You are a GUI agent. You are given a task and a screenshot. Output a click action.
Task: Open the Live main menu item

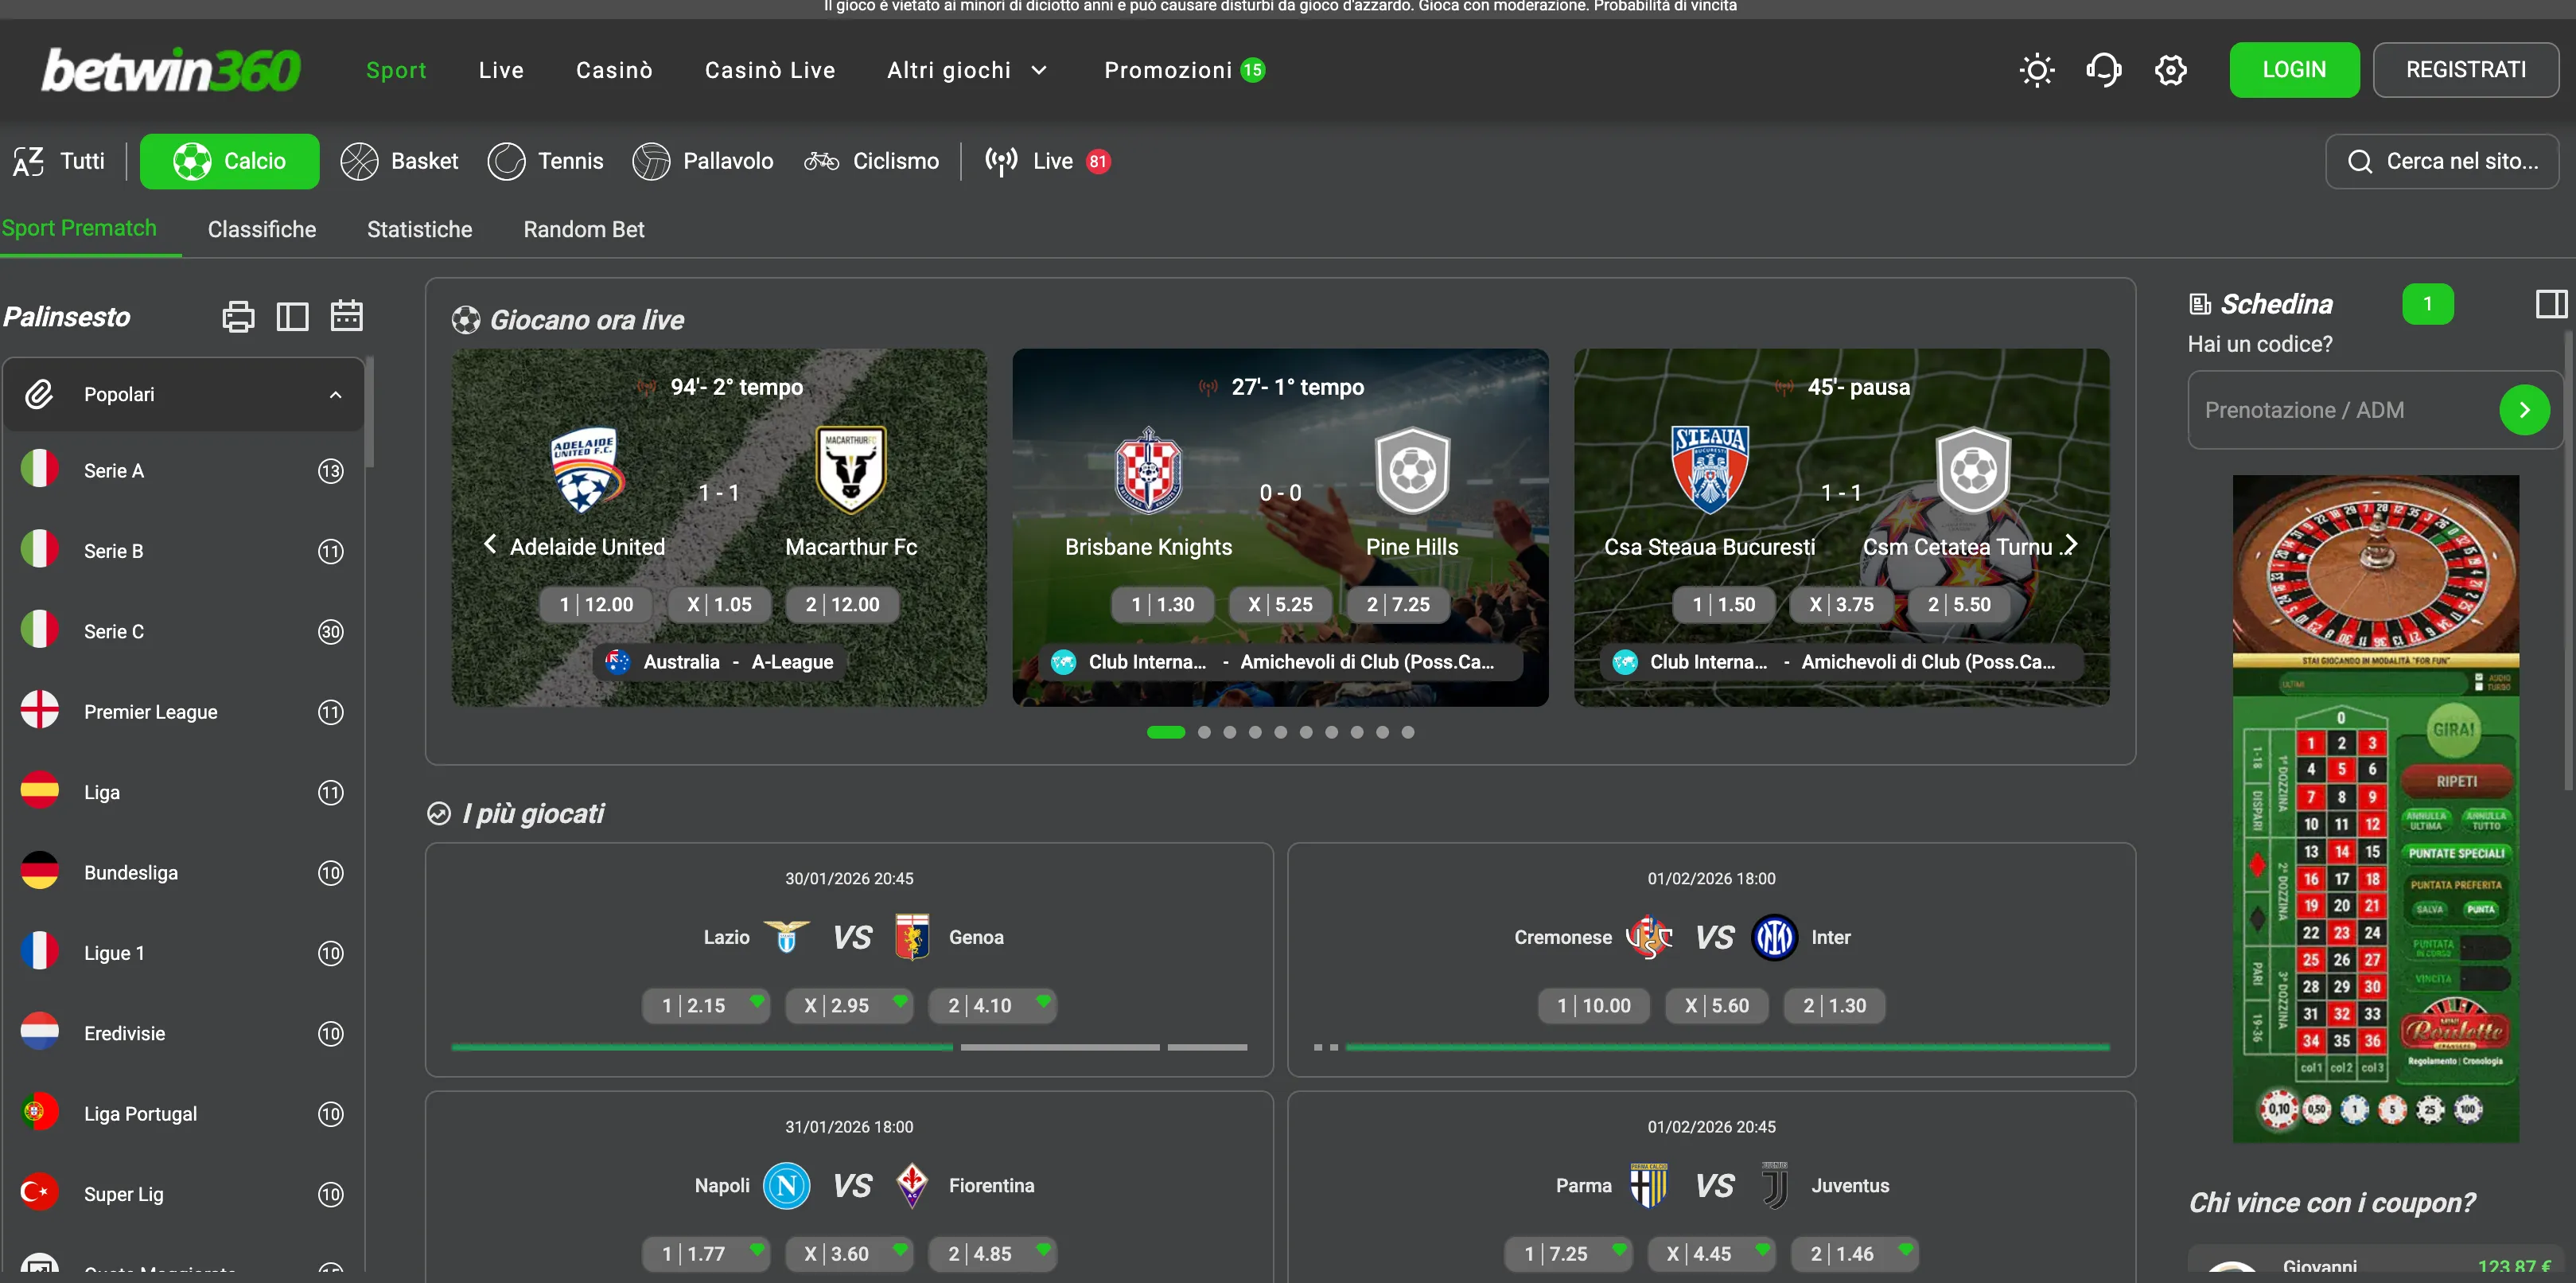point(501,70)
